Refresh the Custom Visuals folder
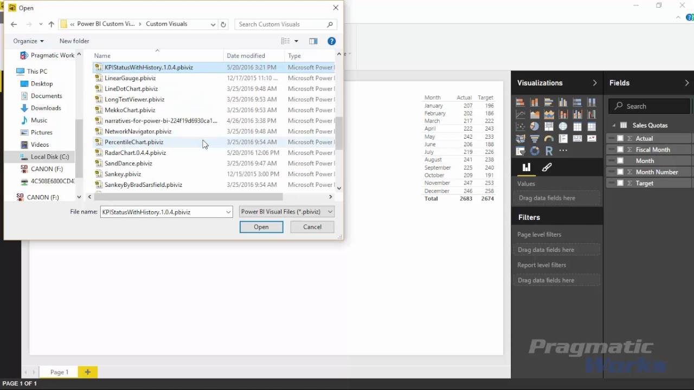The height and width of the screenshot is (390, 694). (223, 24)
